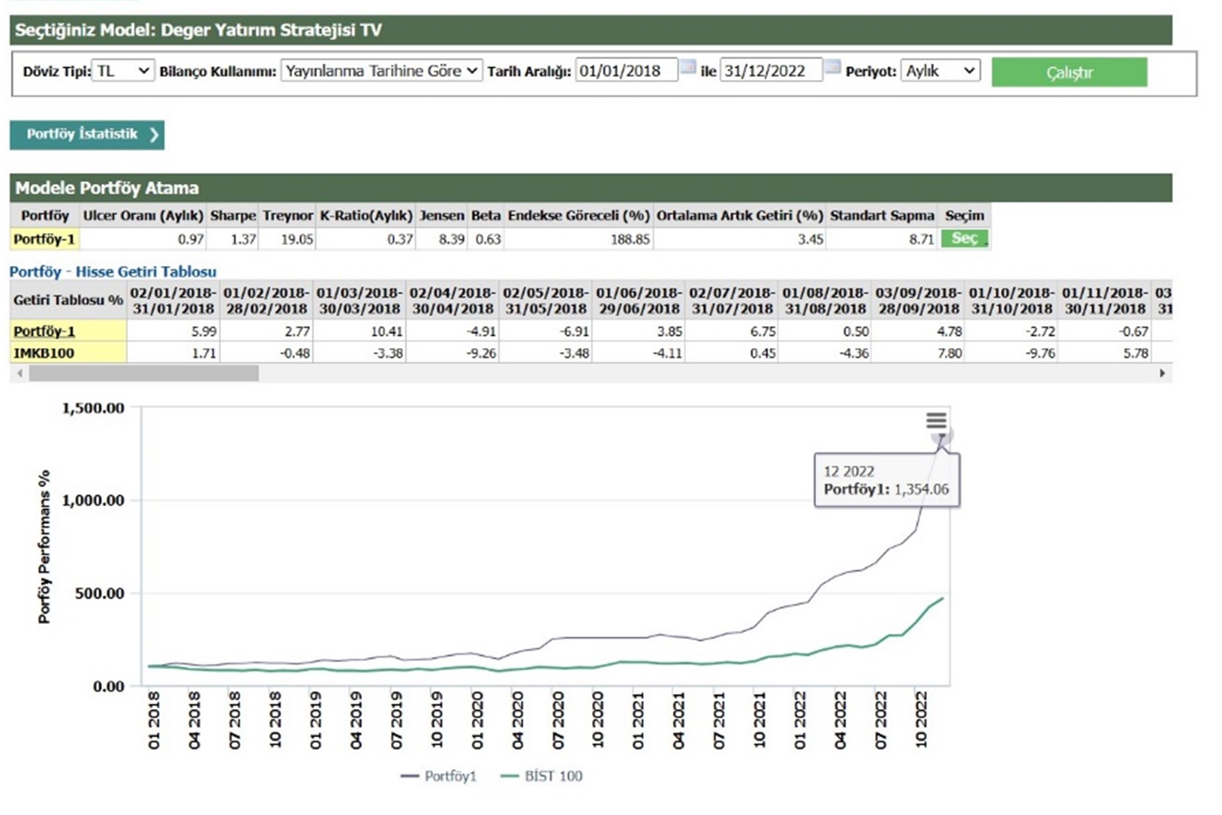Image resolution: width=1222 pixels, height=815 pixels.
Task: Click the Ortalama Artık Getiri (%) header
Action: (740, 215)
